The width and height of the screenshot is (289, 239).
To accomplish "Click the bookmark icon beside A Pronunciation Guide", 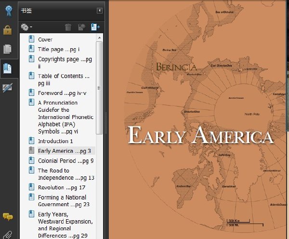I will [31, 102].
